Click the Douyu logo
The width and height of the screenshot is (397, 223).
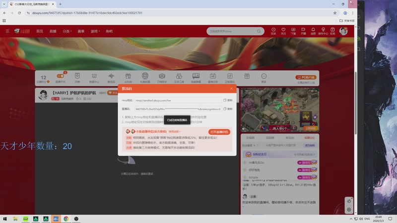(x=22, y=31)
